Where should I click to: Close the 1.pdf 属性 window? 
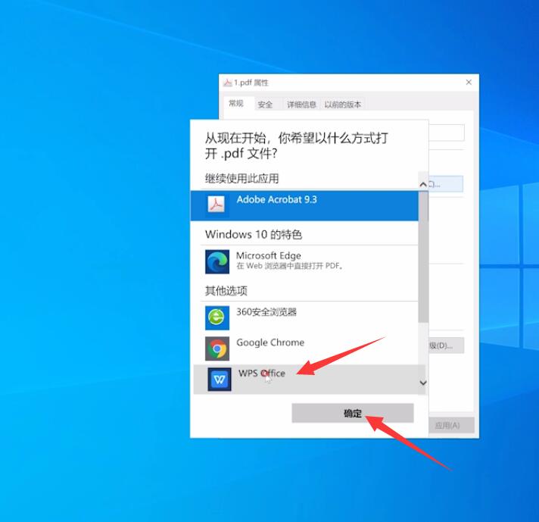click(x=469, y=83)
